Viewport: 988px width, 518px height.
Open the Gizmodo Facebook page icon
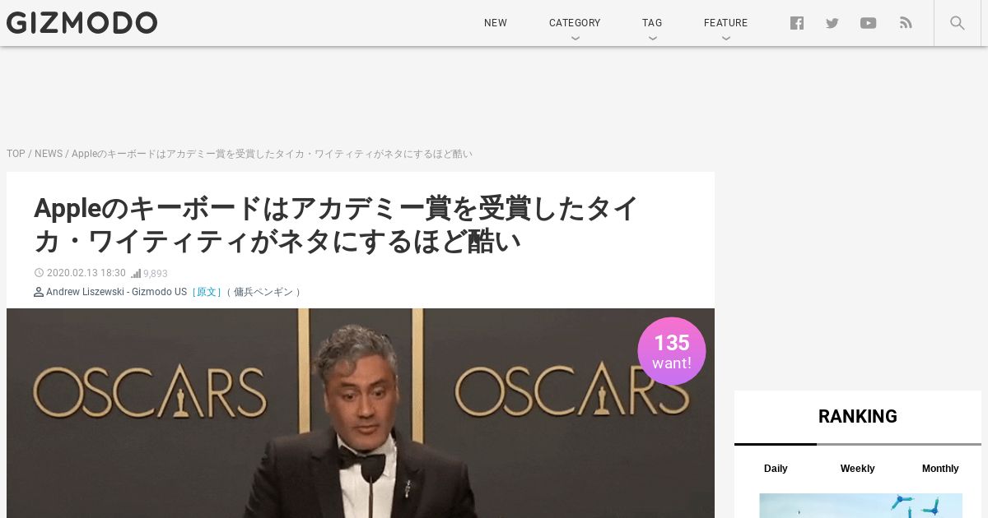point(797,23)
